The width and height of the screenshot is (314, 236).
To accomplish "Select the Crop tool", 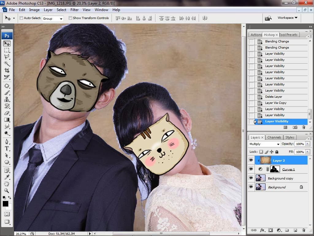I will (x=7, y=70).
